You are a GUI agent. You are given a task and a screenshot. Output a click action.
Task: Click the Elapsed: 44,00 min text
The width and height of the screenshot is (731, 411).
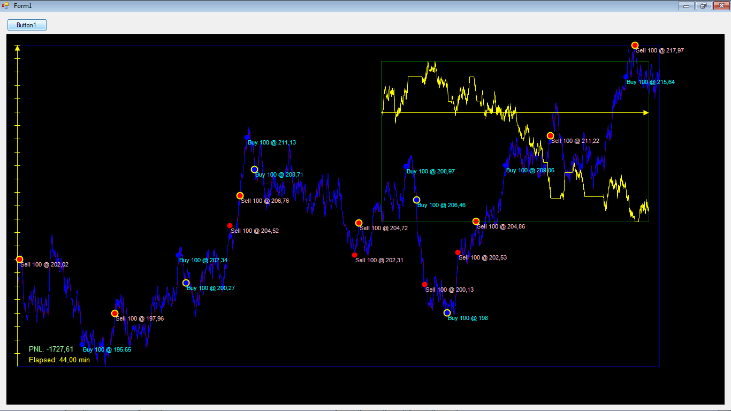pyautogui.click(x=59, y=360)
